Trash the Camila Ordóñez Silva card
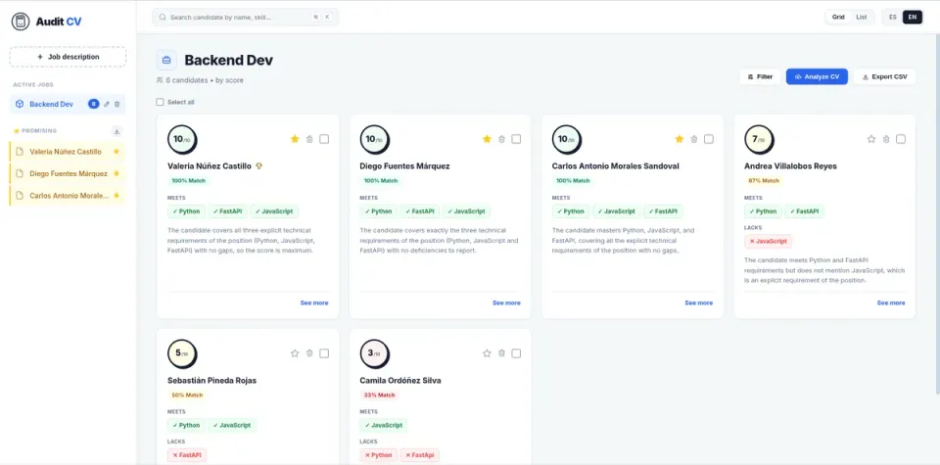 point(501,353)
